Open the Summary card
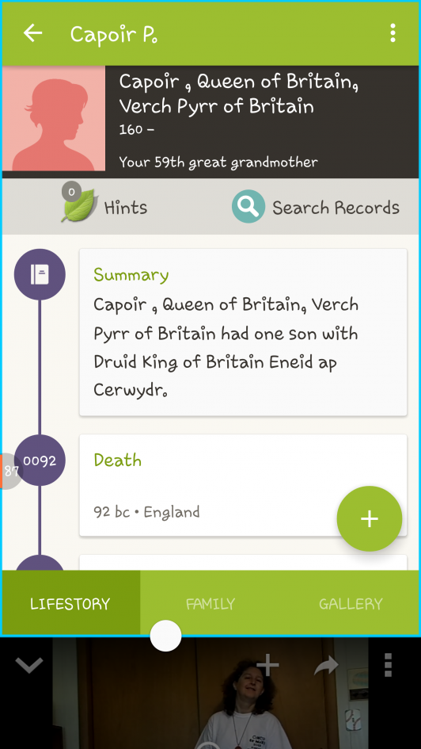Screen dimensions: 421x749 click(243, 332)
